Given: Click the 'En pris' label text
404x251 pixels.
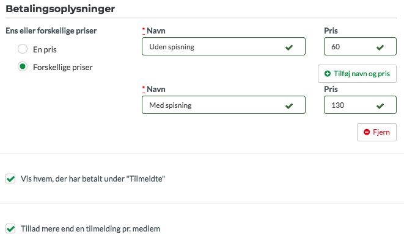Looking at the screenshot, I should tap(45, 49).
